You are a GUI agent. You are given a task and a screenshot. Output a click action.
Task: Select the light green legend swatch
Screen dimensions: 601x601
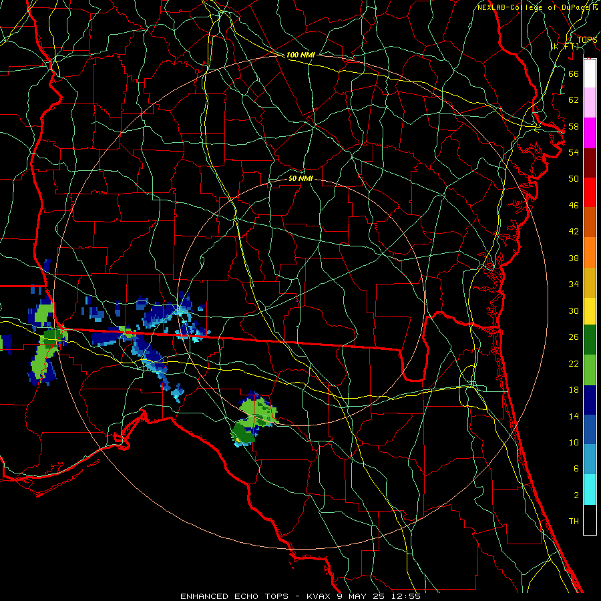pos(590,370)
